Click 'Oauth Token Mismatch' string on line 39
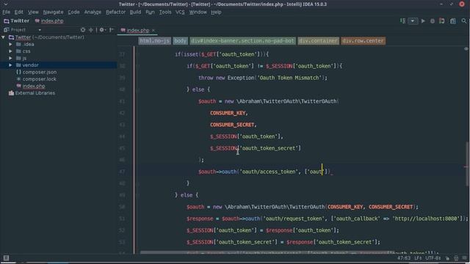The width and height of the screenshot is (470, 264). tap(289, 78)
